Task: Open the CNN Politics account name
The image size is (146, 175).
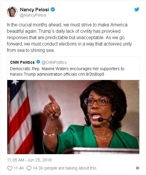Action: tap(22, 62)
